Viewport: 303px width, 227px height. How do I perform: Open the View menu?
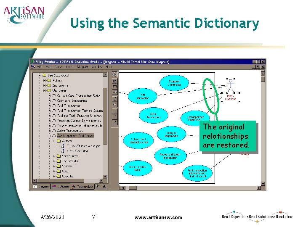point(58,67)
